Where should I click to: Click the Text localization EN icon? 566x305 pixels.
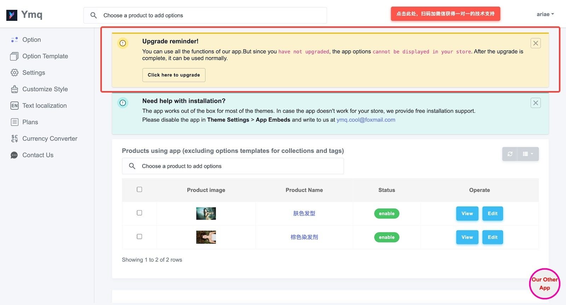(15, 106)
